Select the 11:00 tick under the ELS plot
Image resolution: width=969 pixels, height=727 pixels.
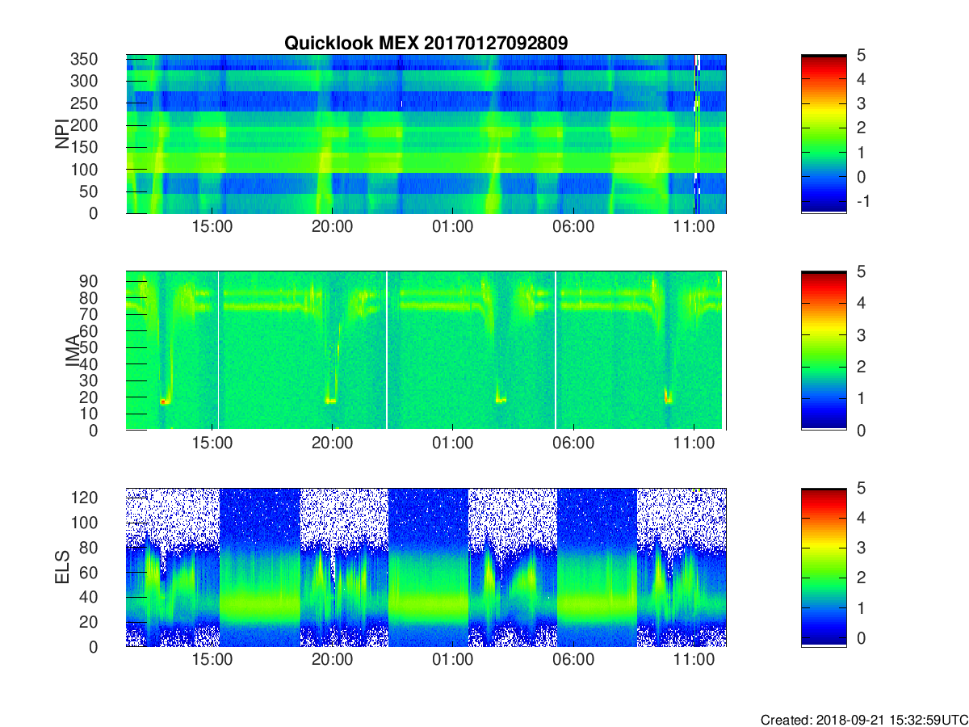click(x=693, y=660)
